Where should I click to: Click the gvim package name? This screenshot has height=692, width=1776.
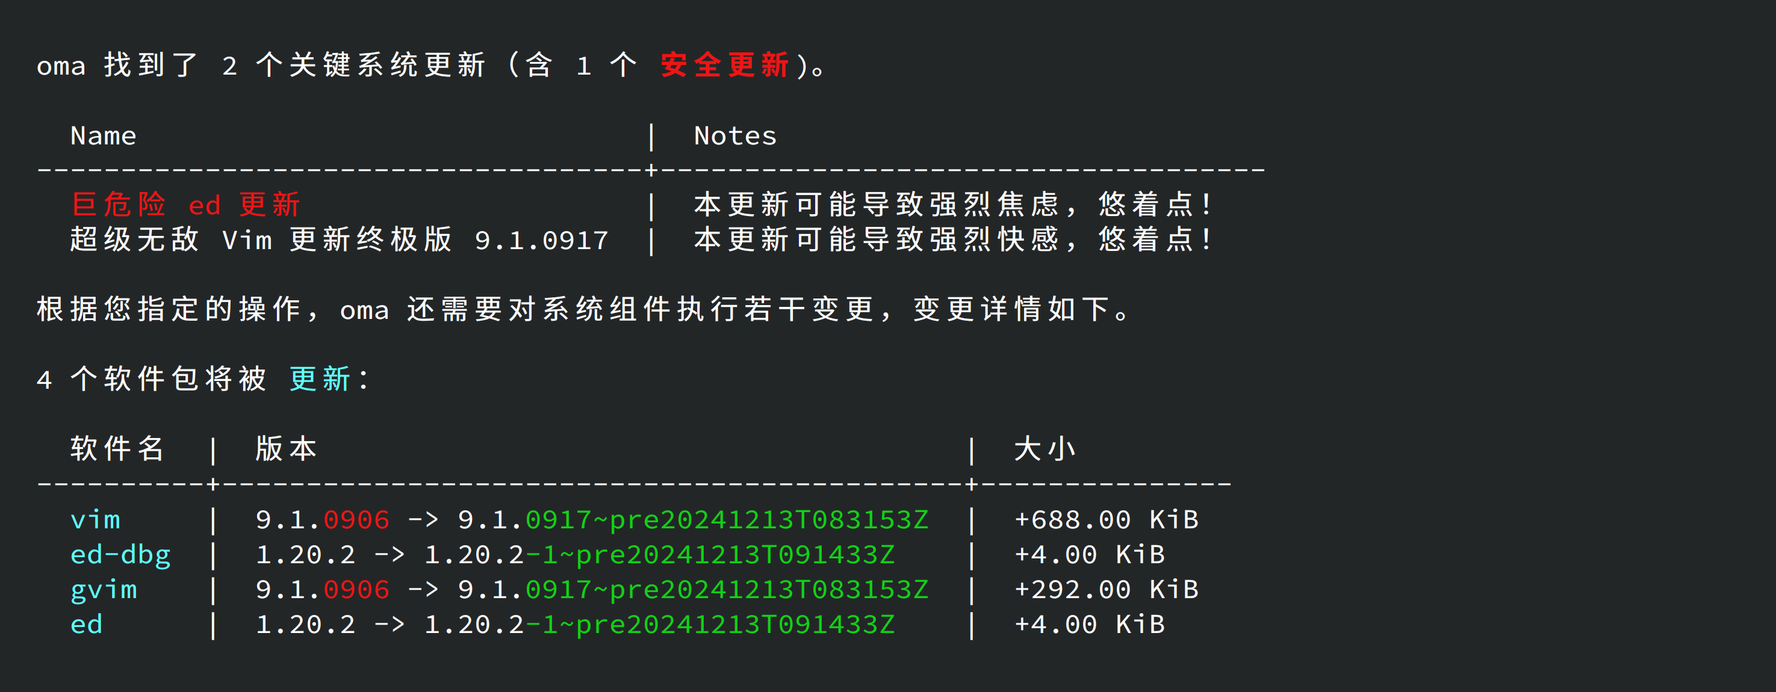(104, 590)
